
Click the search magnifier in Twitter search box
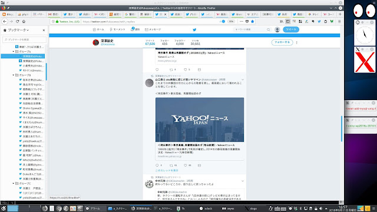(x=269, y=29)
